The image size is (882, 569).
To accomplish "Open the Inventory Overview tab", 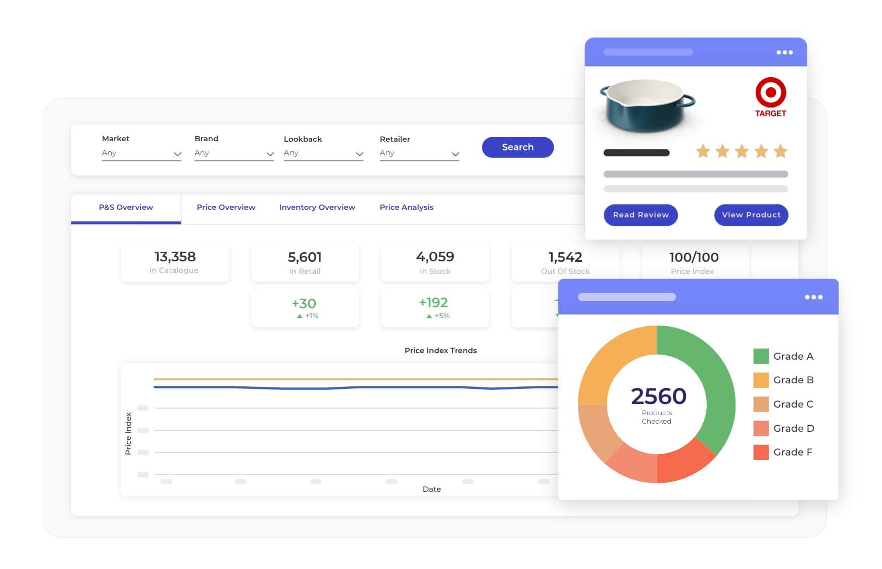I will 317,207.
